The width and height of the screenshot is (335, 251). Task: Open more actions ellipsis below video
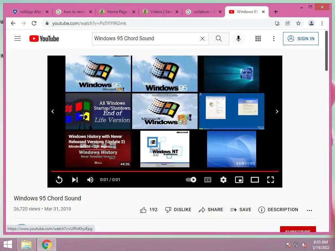tap(309, 210)
